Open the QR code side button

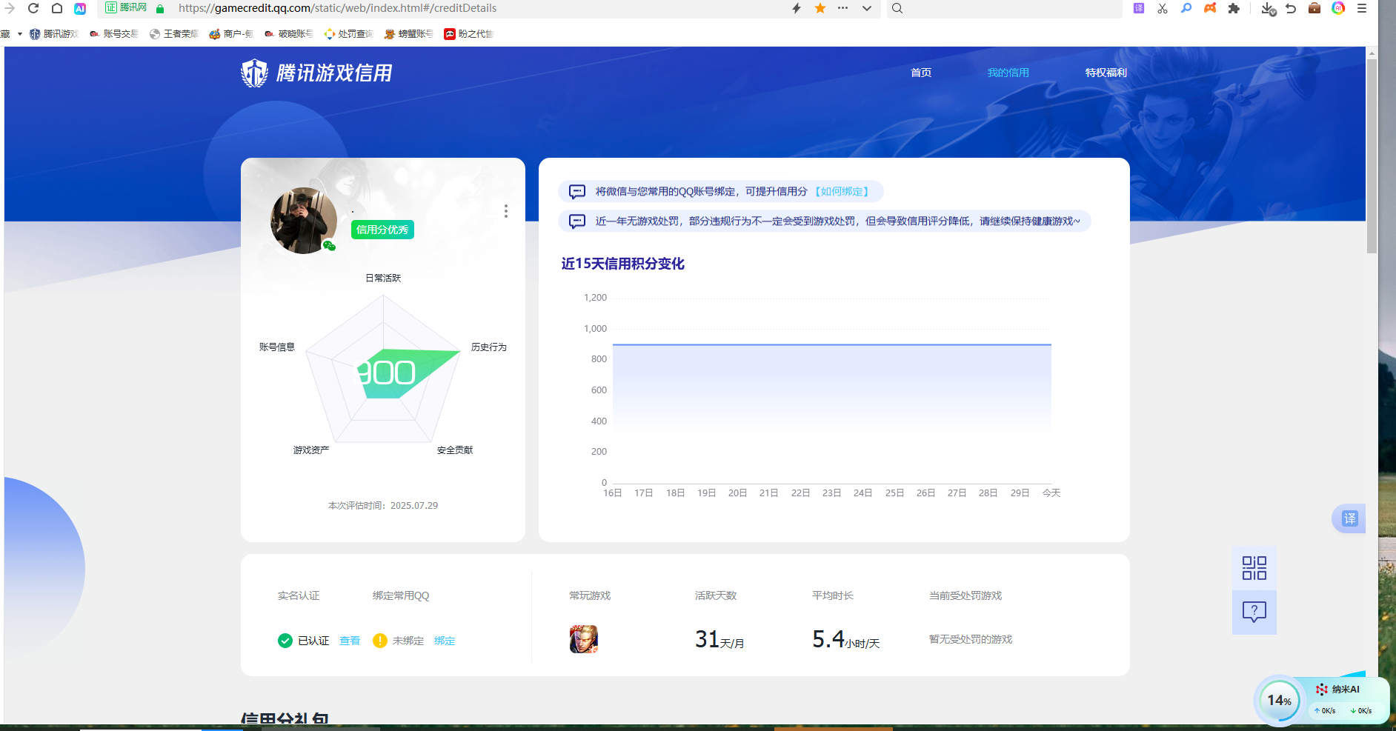(x=1254, y=568)
